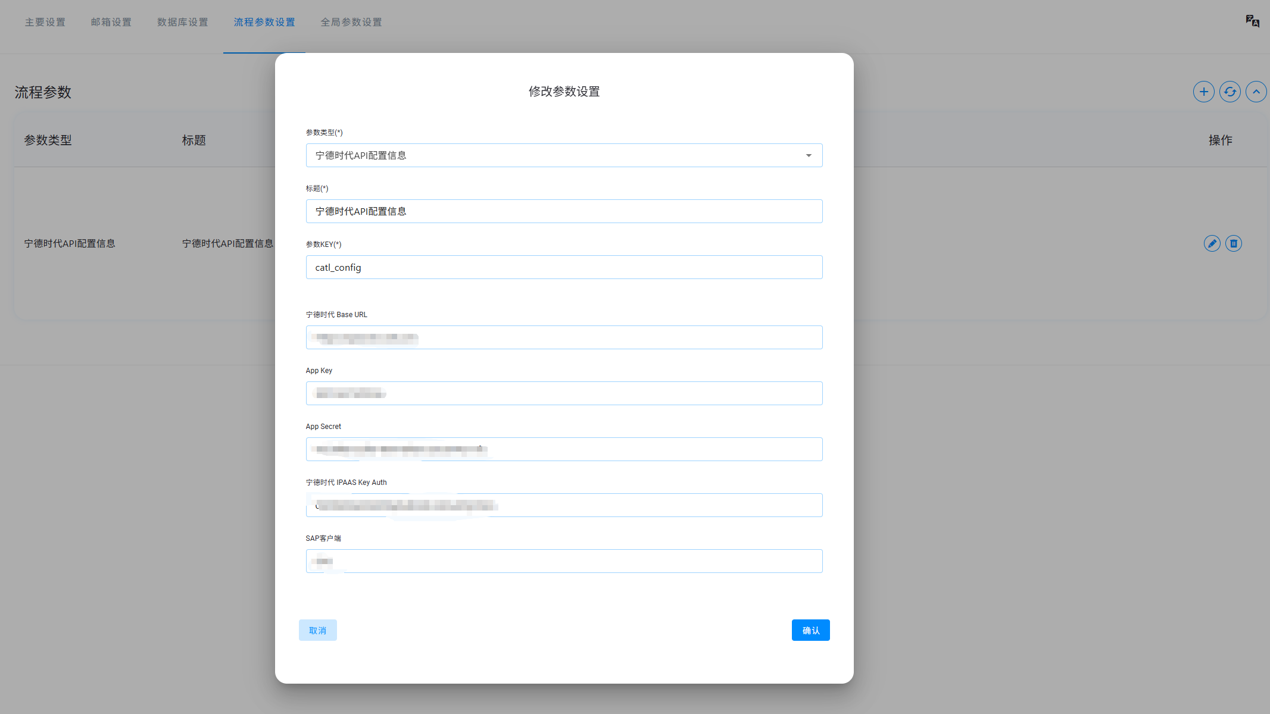
Task: Click the 参数类型 column header
Action: click(48, 140)
